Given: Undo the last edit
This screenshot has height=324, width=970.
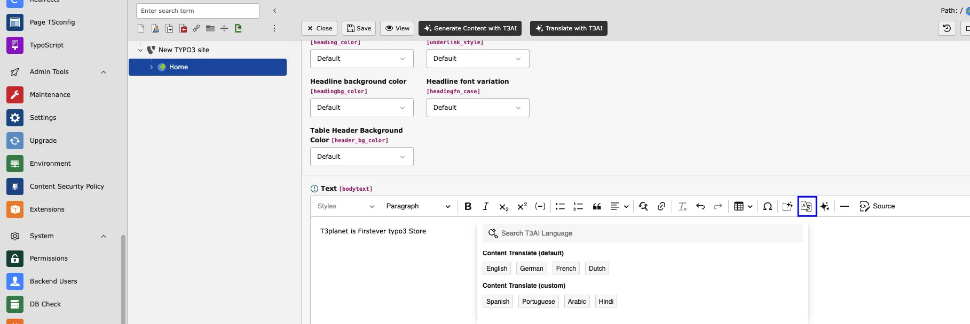Looking at the screenshot, I should (700, 206).
